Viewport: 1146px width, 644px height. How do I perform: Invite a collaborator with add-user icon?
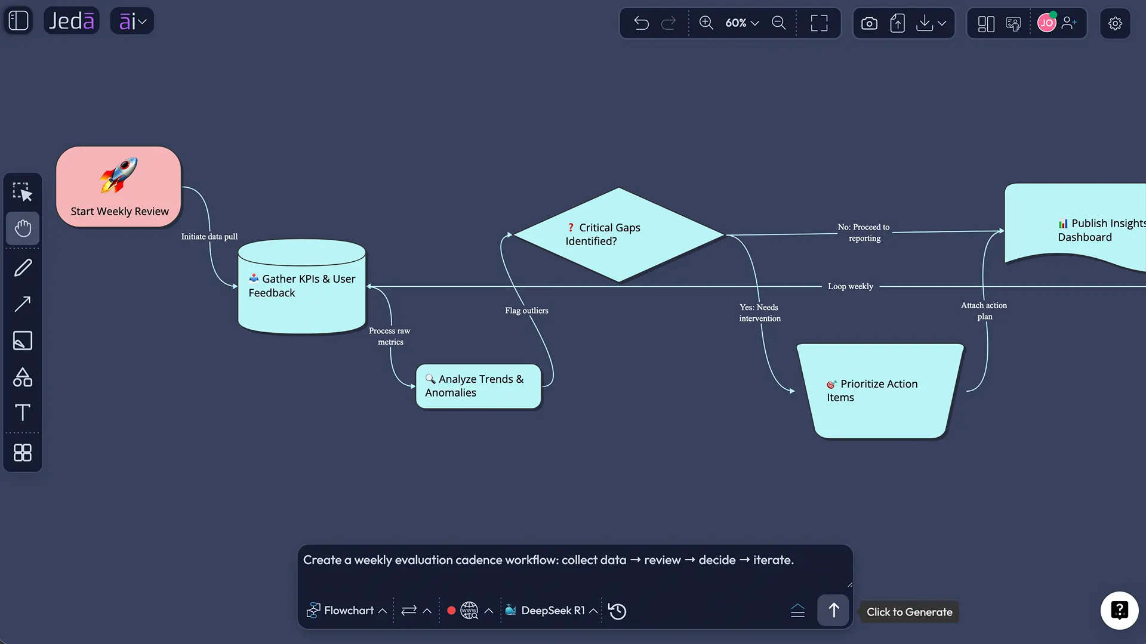[x=1070, y=23]
